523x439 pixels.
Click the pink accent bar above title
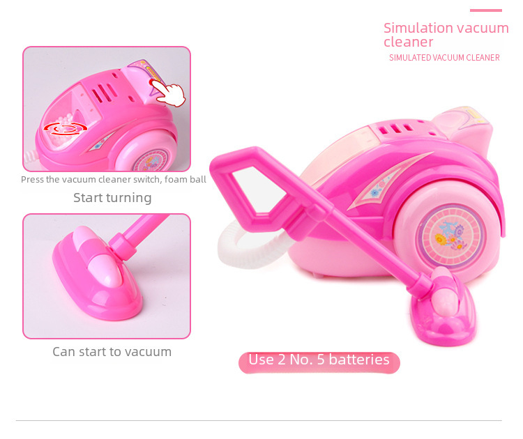tap(485, 10)
